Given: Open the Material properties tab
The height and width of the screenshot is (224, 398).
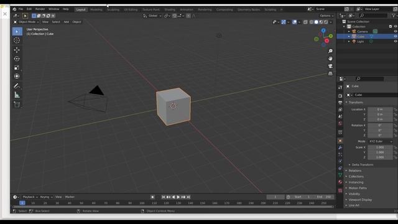Looking at the screenshot, I should [340, 182].
